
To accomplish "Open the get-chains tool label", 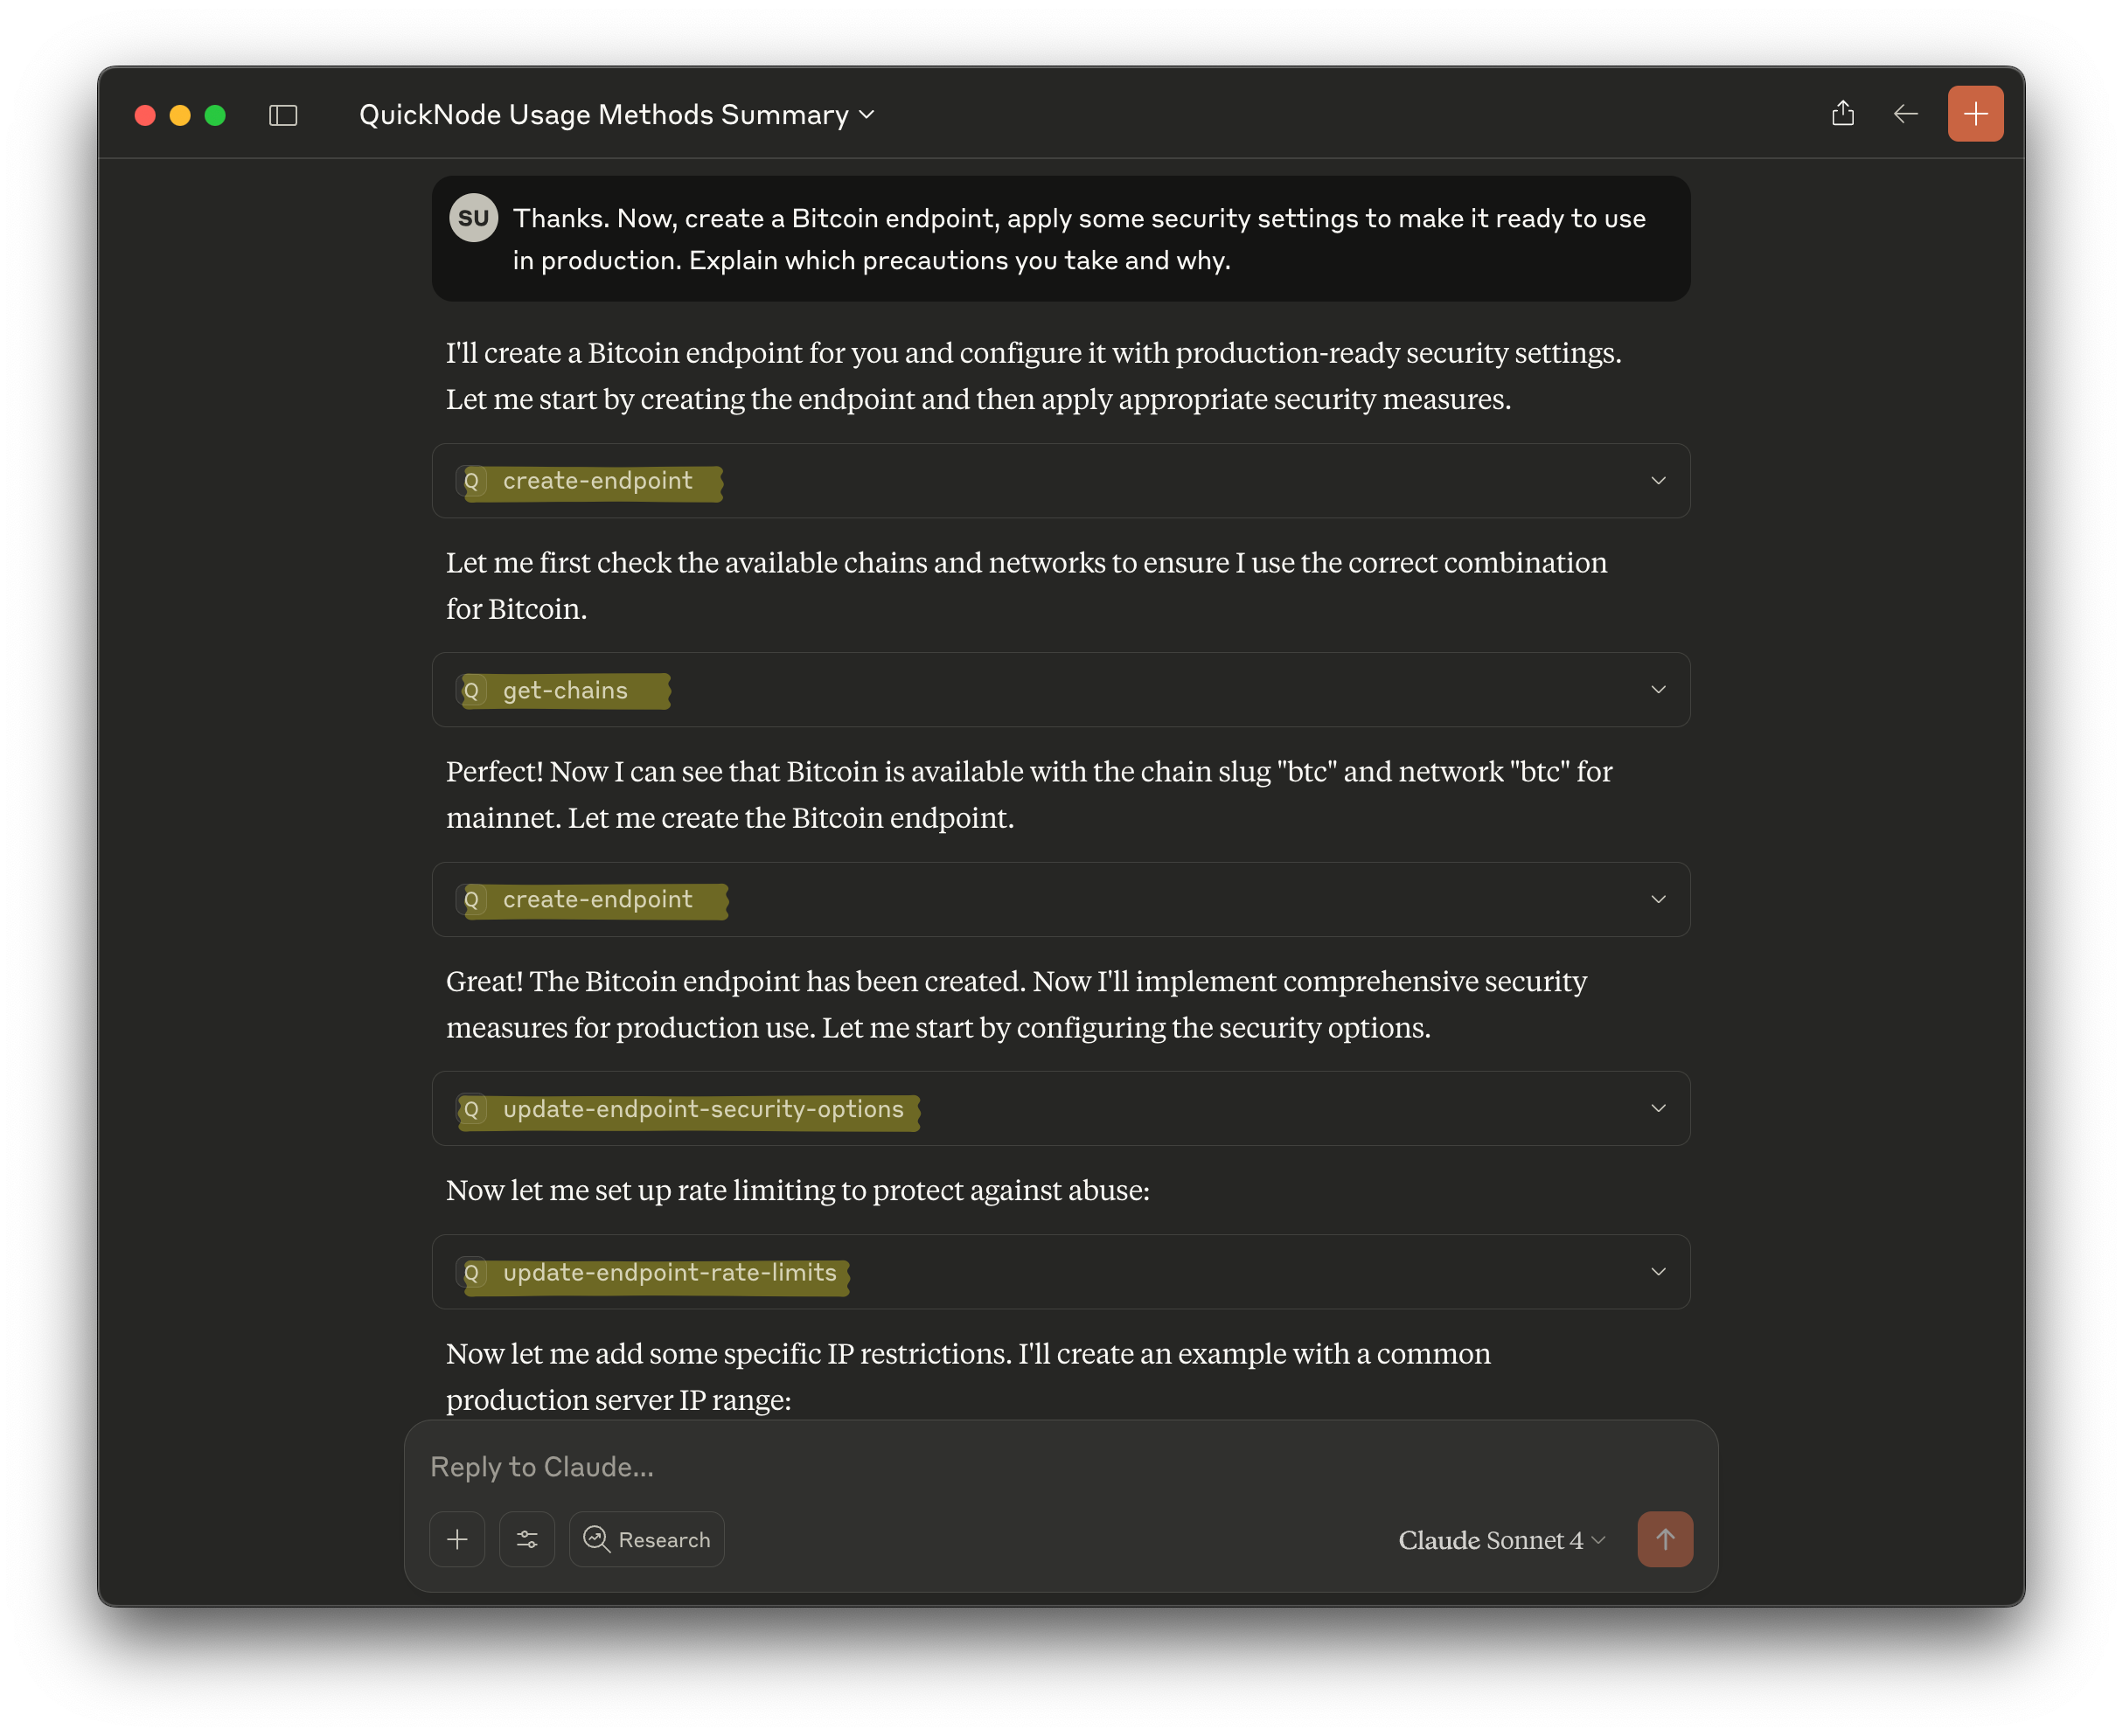I will [x=565, y=690].
